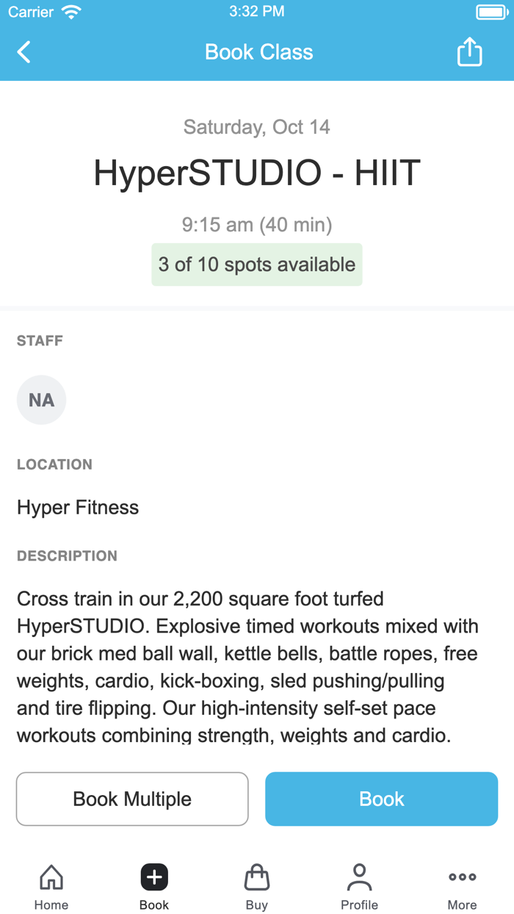This screenshot has width=514, height=914.
Task: Select the class name HyperSTUDIO - HIIT
Action: [256, 172]
